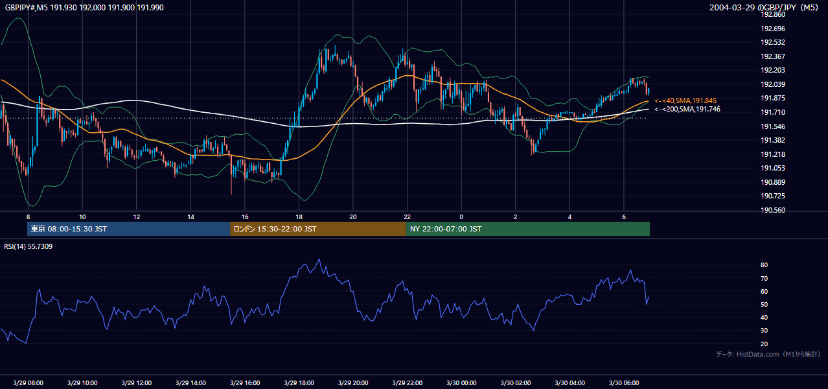
Task: Click the 200,SMA,191.746 indicator label
Action: click(687, 109)
